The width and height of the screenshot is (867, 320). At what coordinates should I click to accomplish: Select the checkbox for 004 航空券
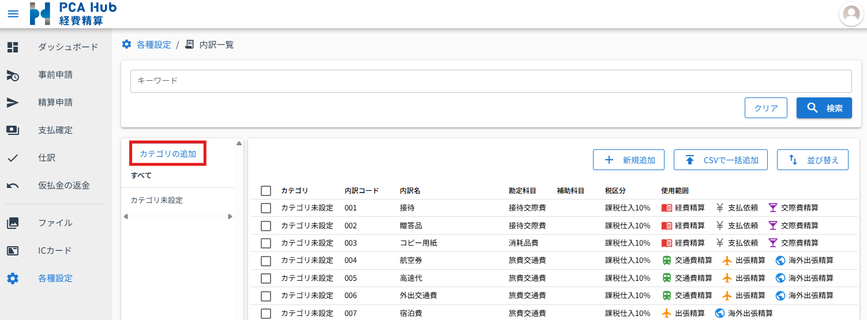pos(266,261)
